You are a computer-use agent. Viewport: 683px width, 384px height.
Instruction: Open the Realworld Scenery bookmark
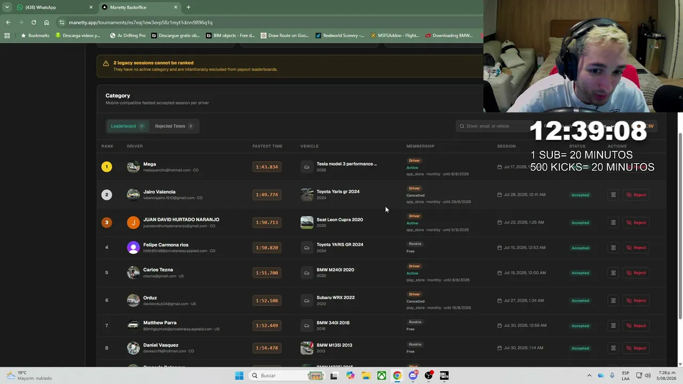(340, 36)
